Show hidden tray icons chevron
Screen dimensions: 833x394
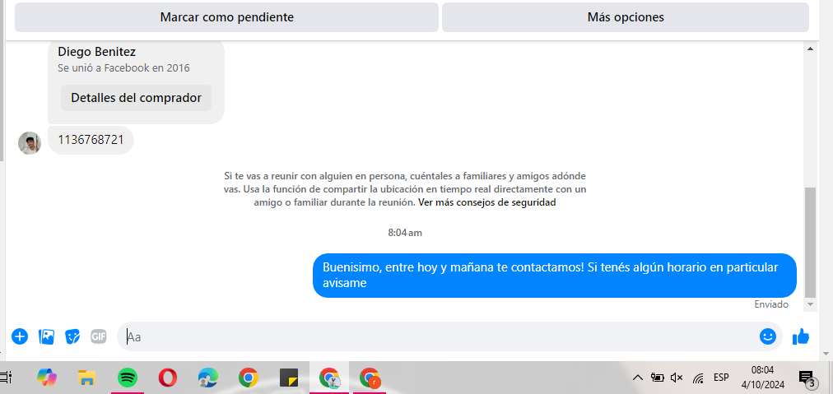tap(638, 378)
